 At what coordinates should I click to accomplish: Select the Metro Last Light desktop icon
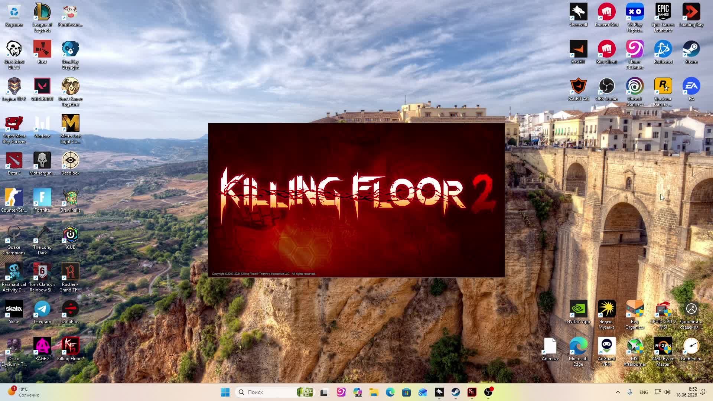click(70, 129)
